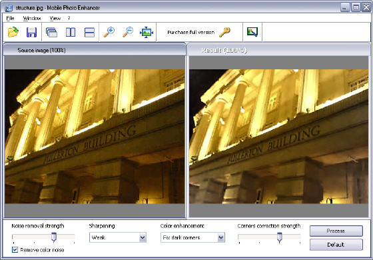Click the Sharpening label
This screenshot has width=373, height=260.
coord(102,226)
